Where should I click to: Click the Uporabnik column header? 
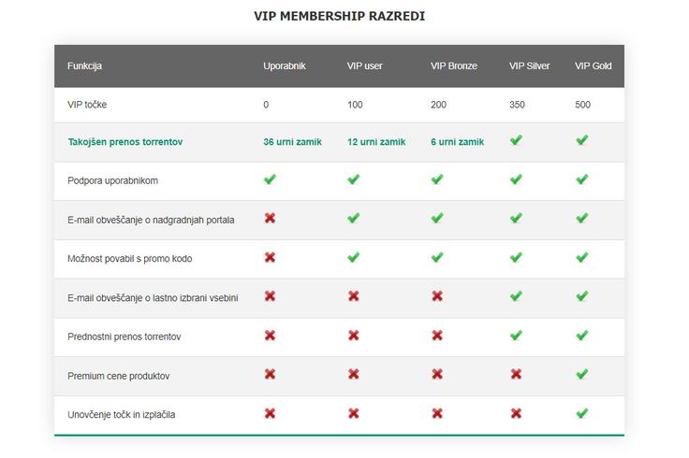[285, 65]
